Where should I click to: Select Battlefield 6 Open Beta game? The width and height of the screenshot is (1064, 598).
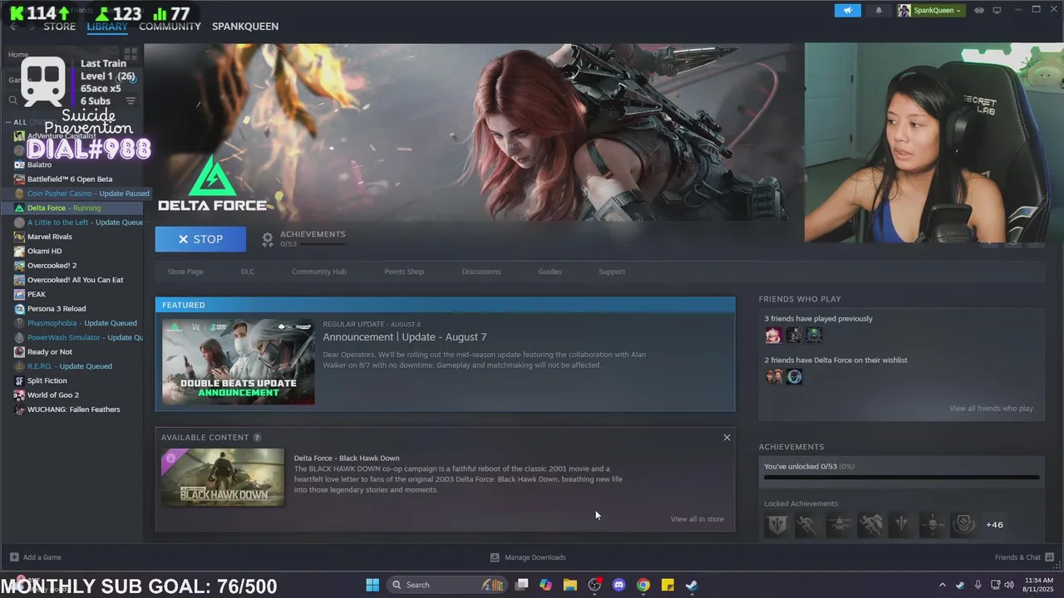[x=70, y=179]
